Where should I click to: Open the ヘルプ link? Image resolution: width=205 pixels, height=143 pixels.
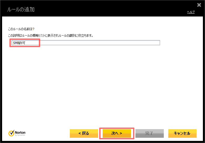click(x=191, y=12)
